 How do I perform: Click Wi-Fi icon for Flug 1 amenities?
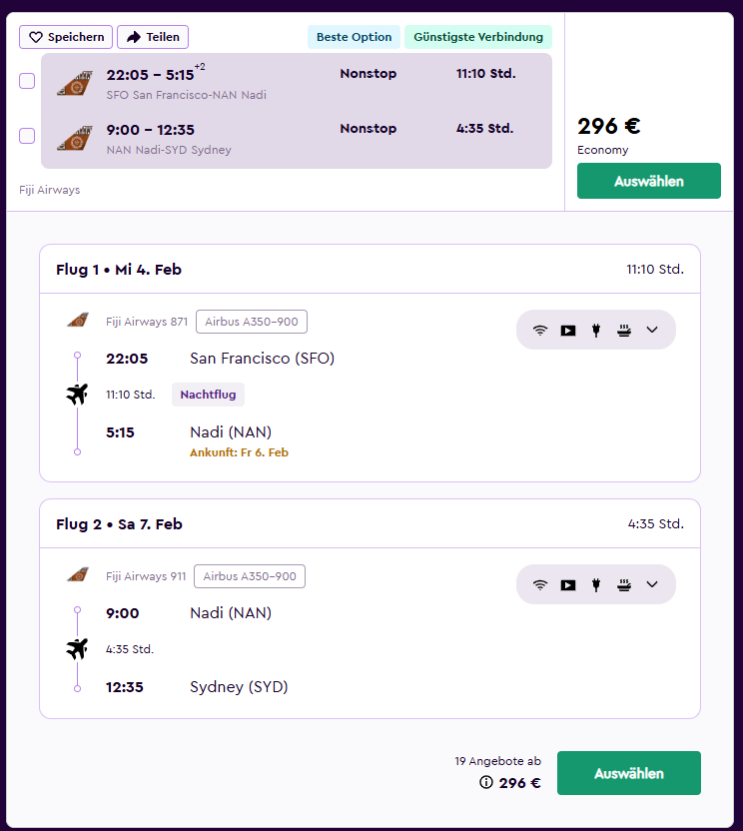pyautogui.click(x=540, y=331)
